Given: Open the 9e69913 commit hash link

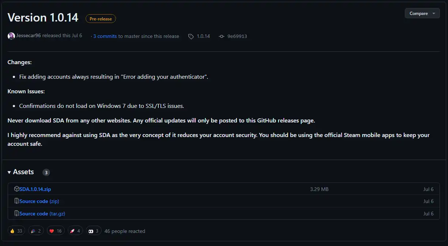Looking at the screenshot, I should click(237, 36).
